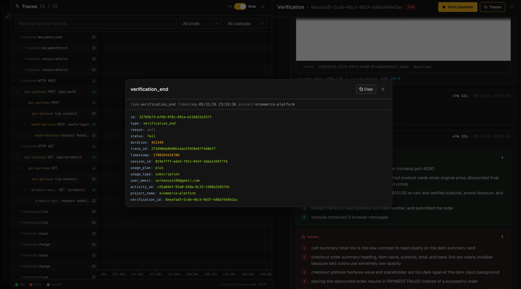
Task: Close the Traces panel using its X
Action: 263,6
